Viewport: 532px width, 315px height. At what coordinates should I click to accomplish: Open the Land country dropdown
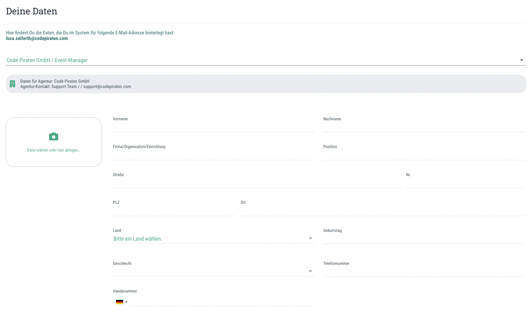(x=213, y=239)
